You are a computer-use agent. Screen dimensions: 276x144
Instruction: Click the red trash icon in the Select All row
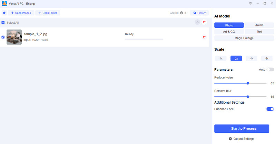point(204,22)
